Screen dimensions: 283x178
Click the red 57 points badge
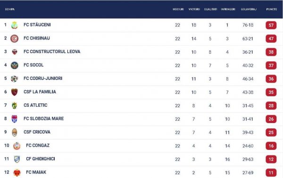pos(271,25)
